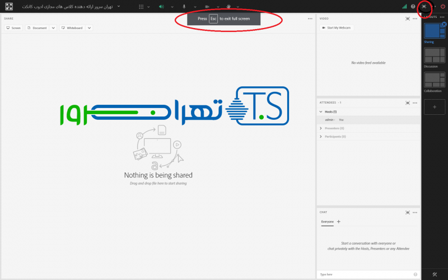Click the red end meeting power icon
The width and height of the screenshot is (448, 280).
[443, 6]
